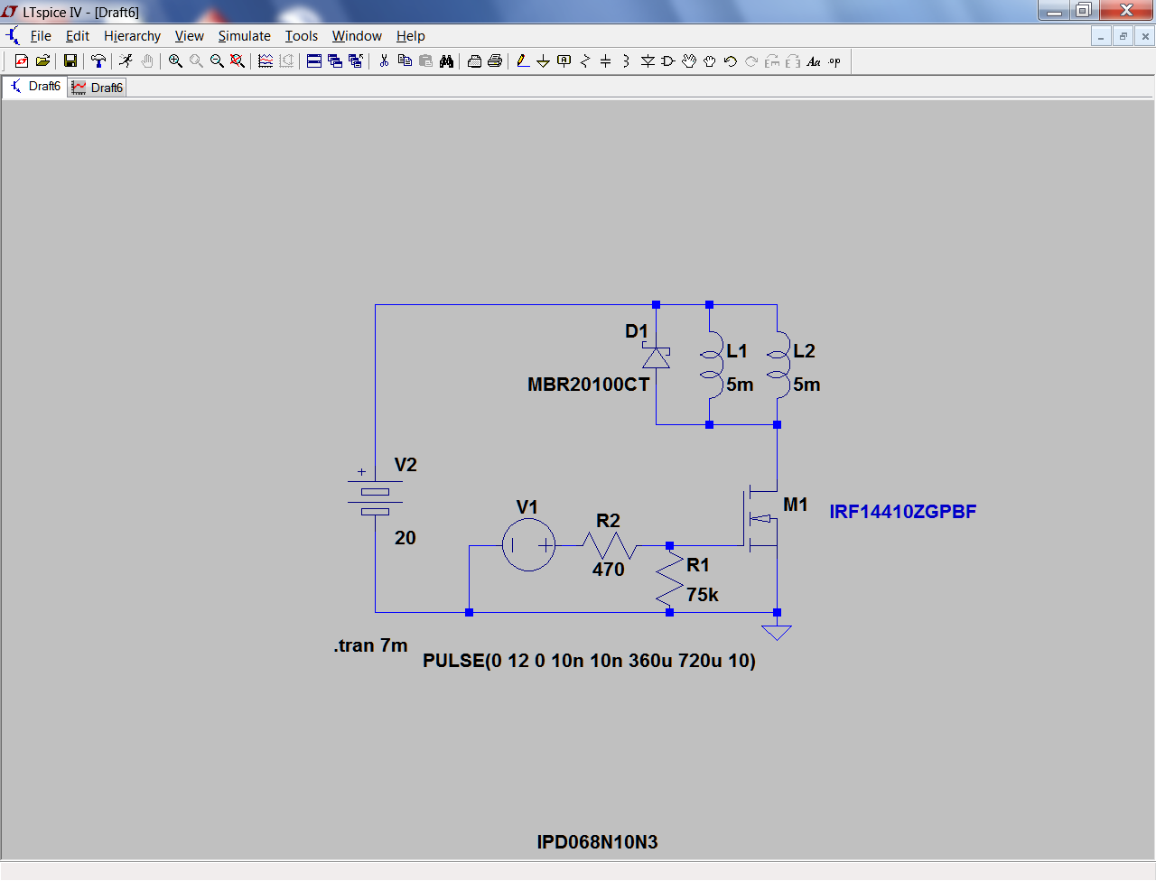The height and width of the screenshot is (881, 1156).
Task: Click the IPD068N10N3 text at bottom
Action: tap(598, 842)
